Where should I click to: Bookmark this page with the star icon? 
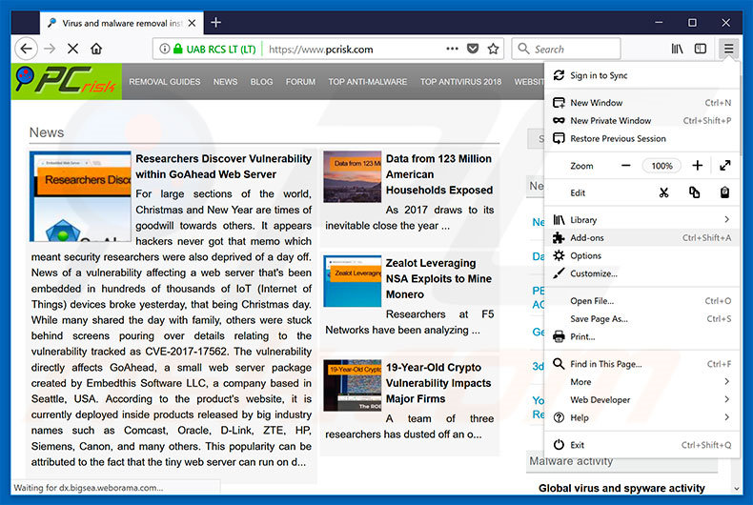(x=493, y=49)
